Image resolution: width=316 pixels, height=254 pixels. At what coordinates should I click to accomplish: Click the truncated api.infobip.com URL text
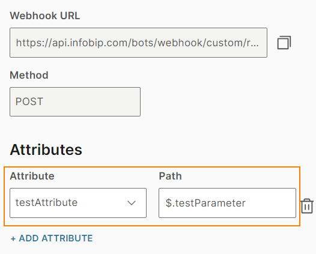(x=137, y=43)
